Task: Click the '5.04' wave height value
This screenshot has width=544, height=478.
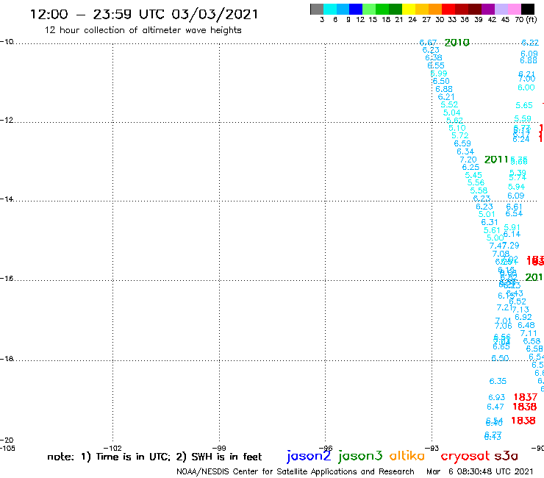Action: 451,113
